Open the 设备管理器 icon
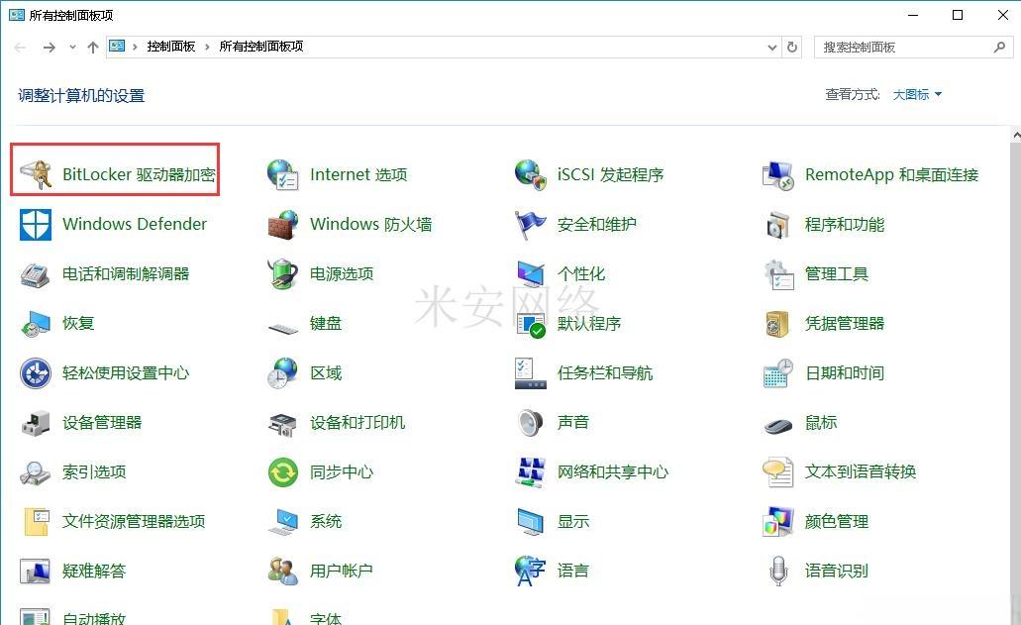This screenshot has width=1021, height=625. (36, 423)
